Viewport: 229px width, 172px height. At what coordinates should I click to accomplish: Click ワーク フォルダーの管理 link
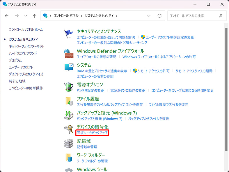pyautogui.click(x=92, y=161)
